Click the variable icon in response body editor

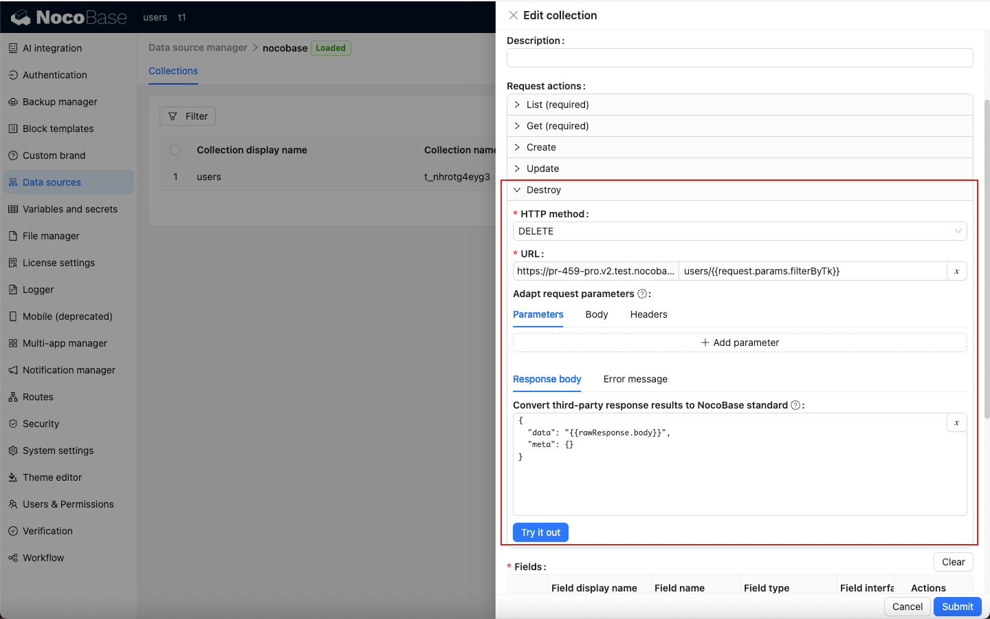(956, 423)
